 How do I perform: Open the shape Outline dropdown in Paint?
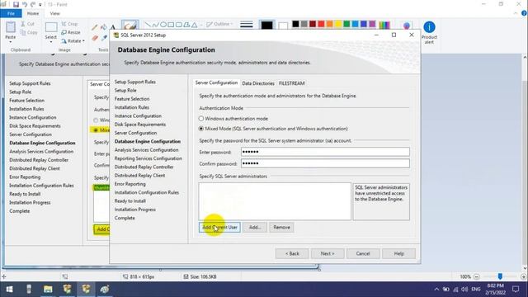click(219, 24)
